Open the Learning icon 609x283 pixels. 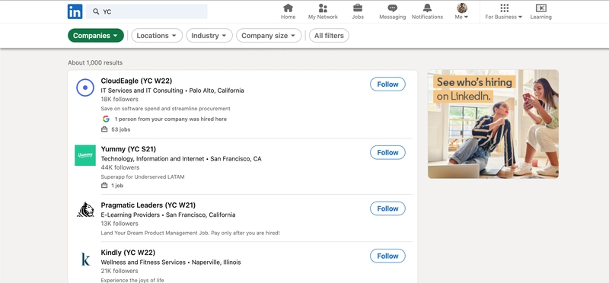tap(540, 8)
